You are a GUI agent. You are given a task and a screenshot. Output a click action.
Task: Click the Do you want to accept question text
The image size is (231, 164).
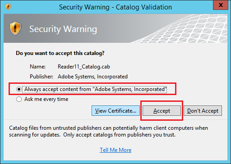click(60, 53)
